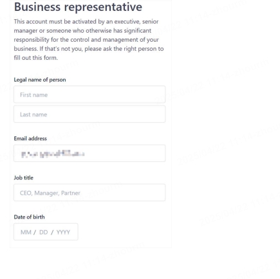The height and width of the screenshot is (279, 280).
Task: Click the blurred email text in the field
Action: [53, 154]
